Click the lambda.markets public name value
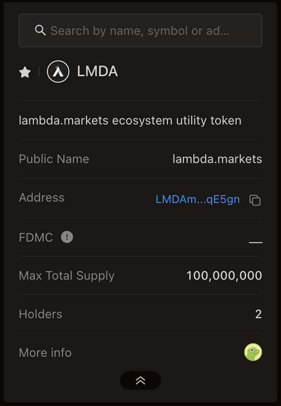The image size is (281, 406). click(217, 159)
